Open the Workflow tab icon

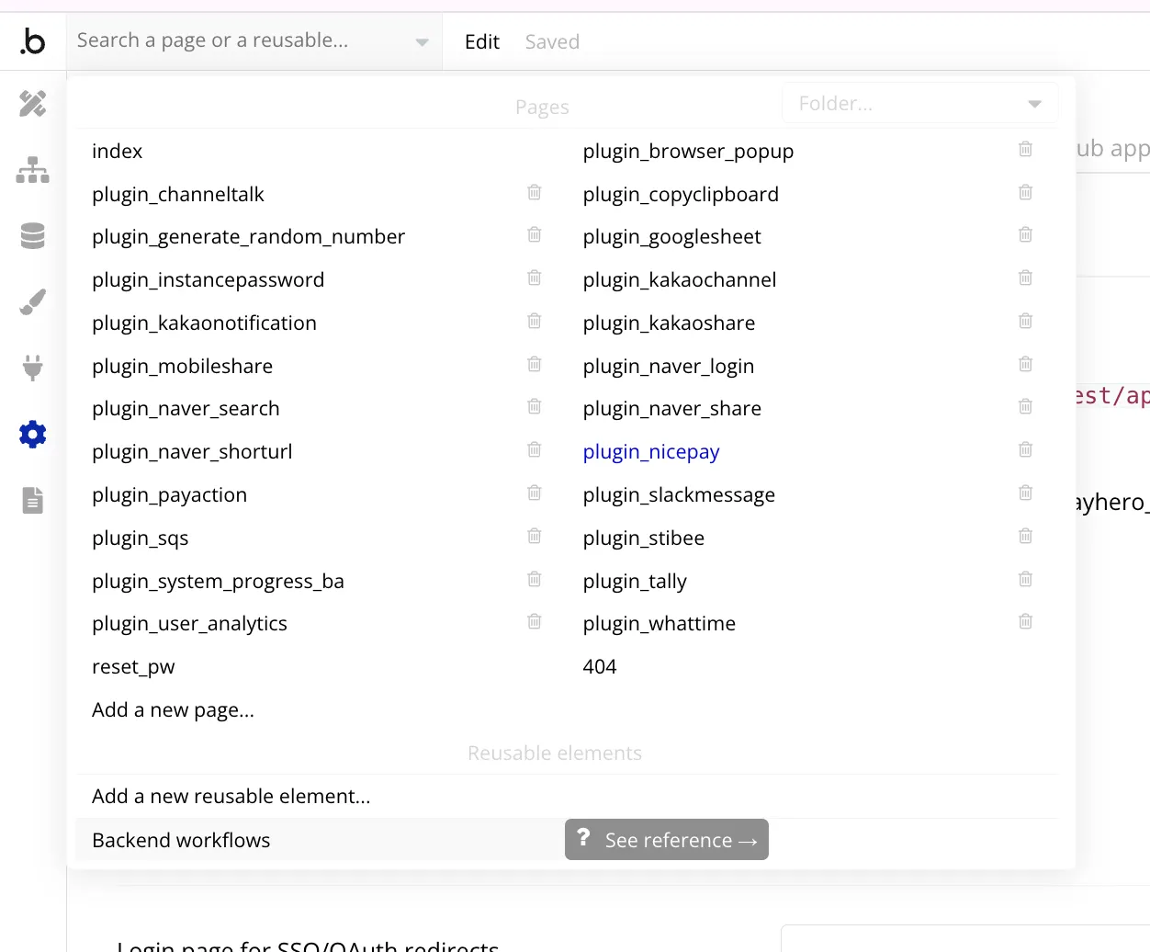33,170
